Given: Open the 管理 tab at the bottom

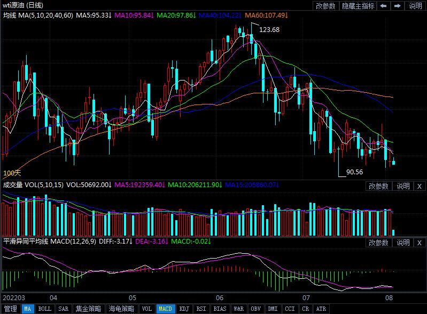Looking at the screenshot, I should pos(10,309).
